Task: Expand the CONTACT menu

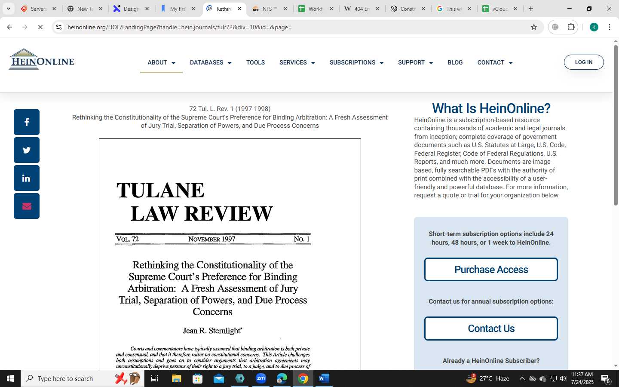Action: point(495,62)
